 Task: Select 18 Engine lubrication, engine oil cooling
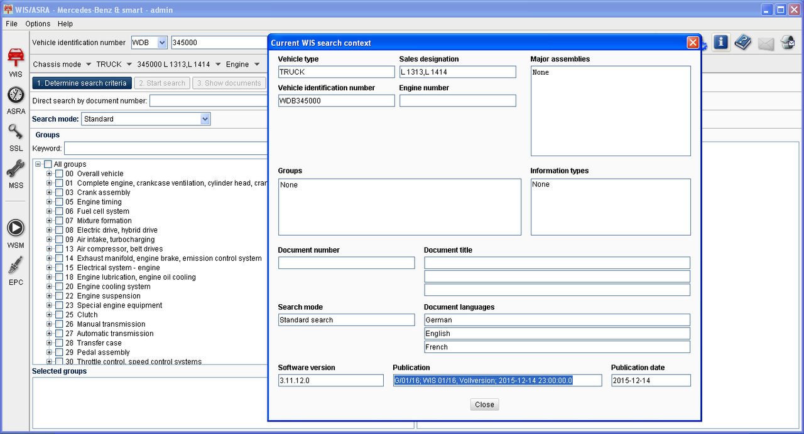click(130, 277)
